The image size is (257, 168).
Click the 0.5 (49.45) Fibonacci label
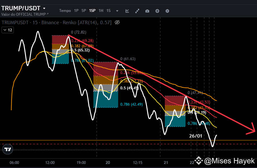[129, 88]
